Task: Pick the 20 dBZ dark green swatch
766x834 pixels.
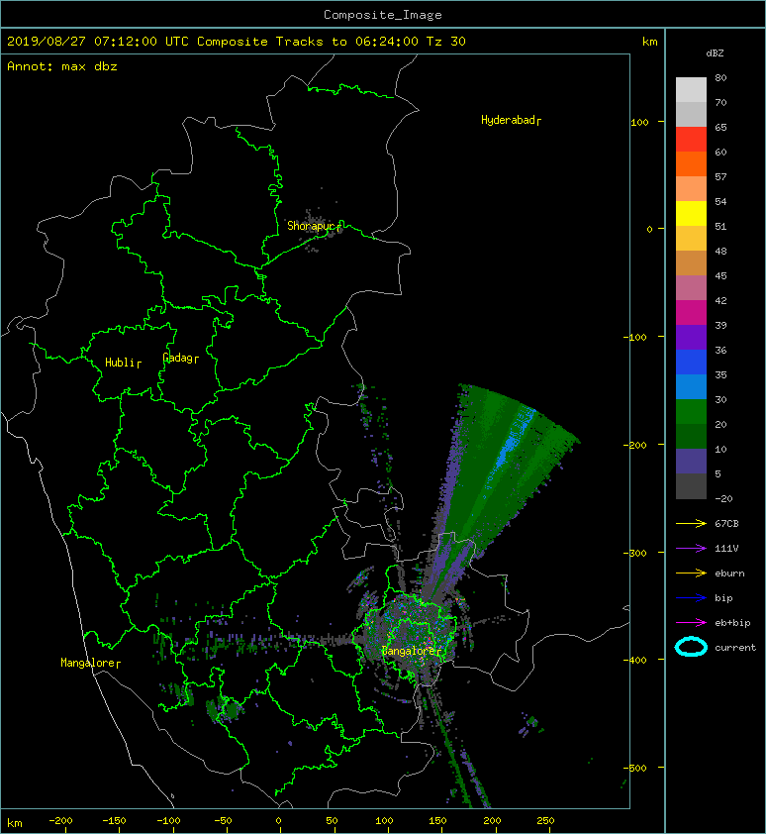Action: 691,436
